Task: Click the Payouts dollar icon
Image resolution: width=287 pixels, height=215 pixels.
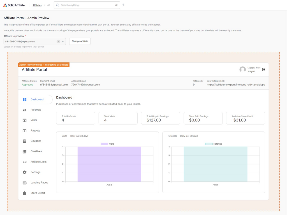Action: [24, 130]
